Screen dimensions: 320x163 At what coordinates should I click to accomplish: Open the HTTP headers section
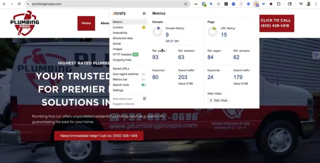tap(122, 54)
